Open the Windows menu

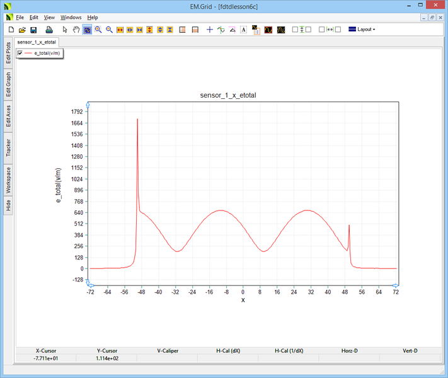(x=71, y=18)
